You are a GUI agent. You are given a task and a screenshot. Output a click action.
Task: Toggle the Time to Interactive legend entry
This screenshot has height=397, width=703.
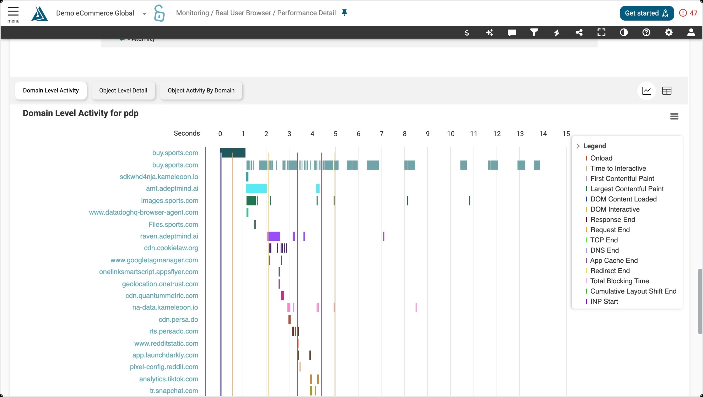pyautogui.click(x=616, y=168)
